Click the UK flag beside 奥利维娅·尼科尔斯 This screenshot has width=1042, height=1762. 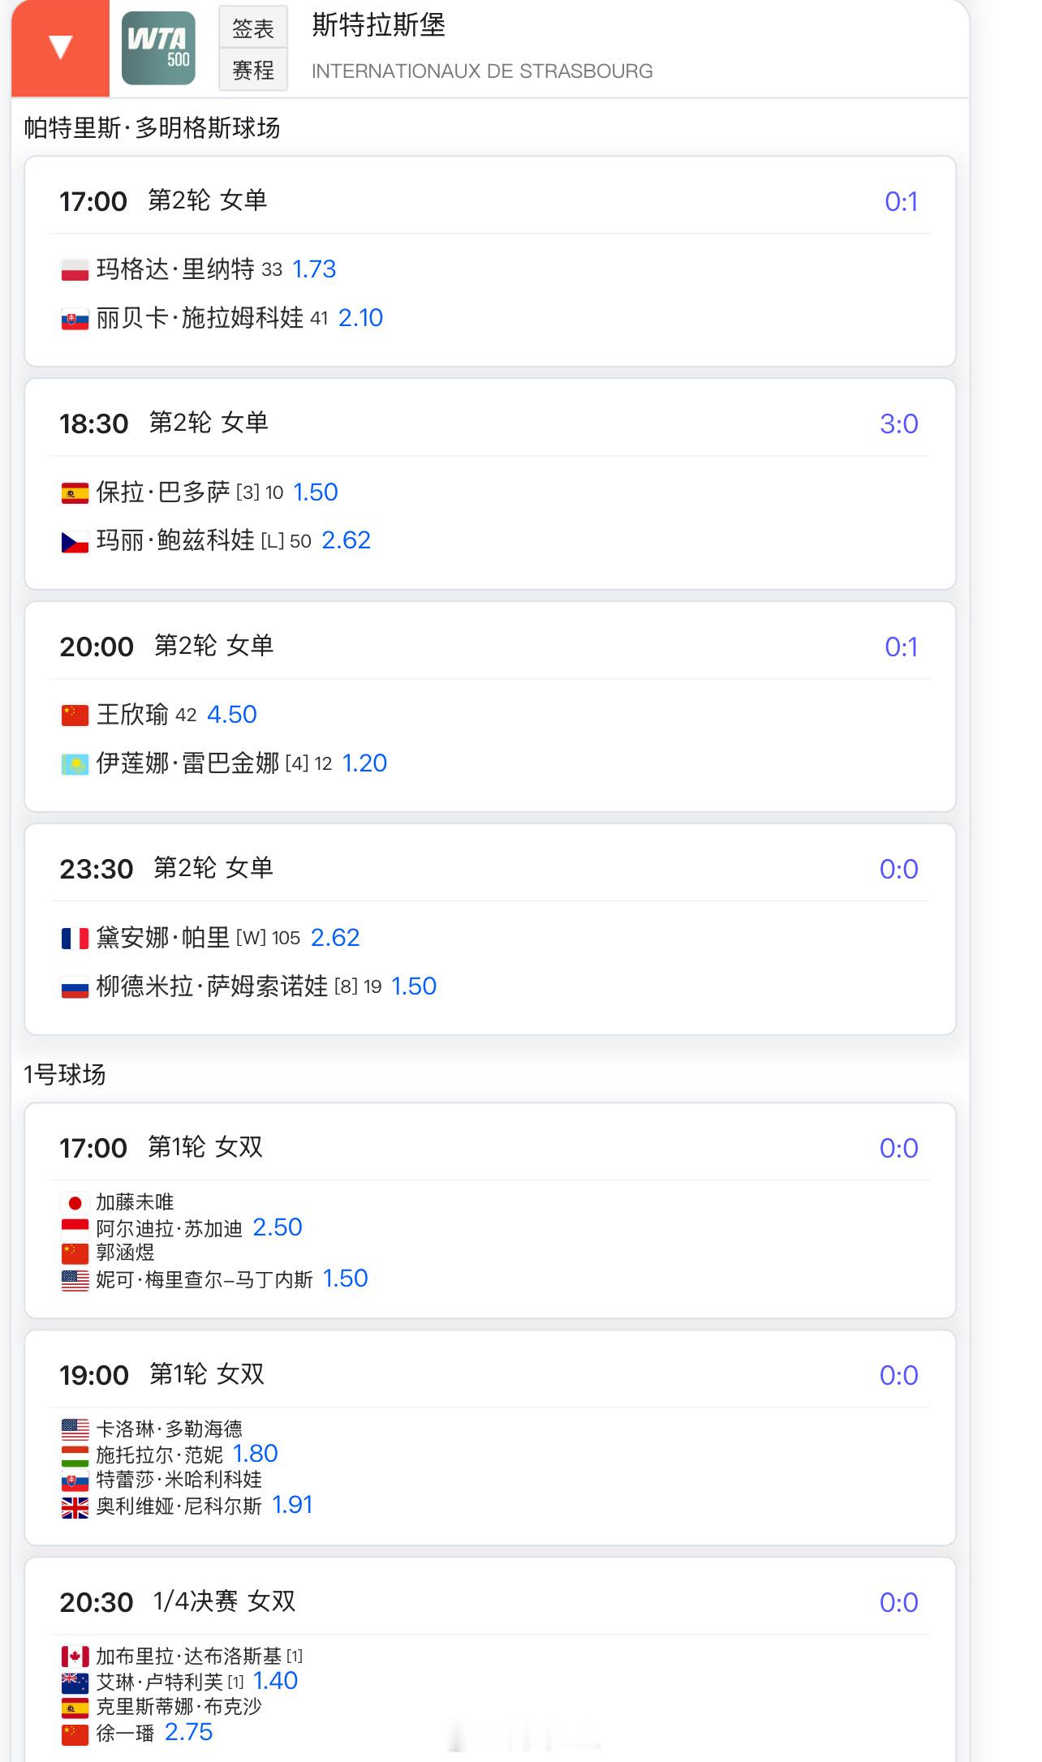click(75, 1508)
